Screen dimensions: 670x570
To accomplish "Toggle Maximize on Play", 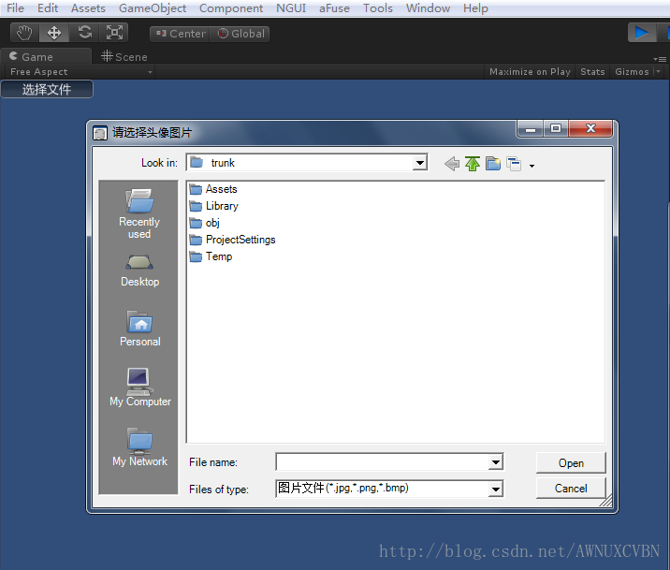I will (530, 72).
